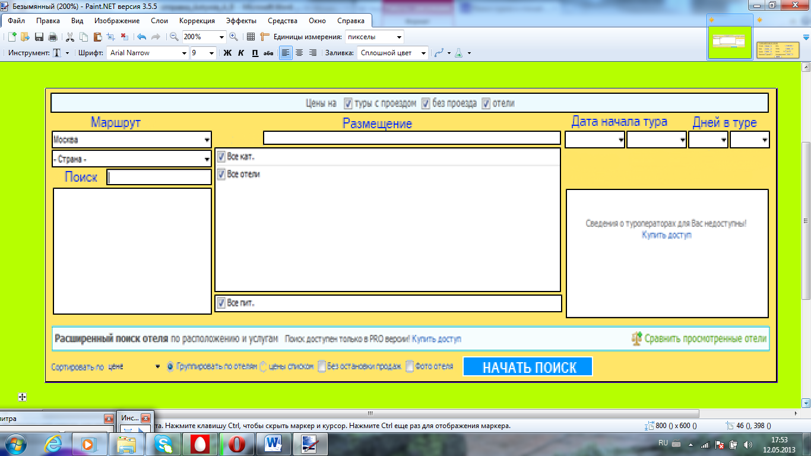This screenshot has width=811, height=456.
Task: Click the Text tool icon beside Инструмент
Action: tap(57, 53)
